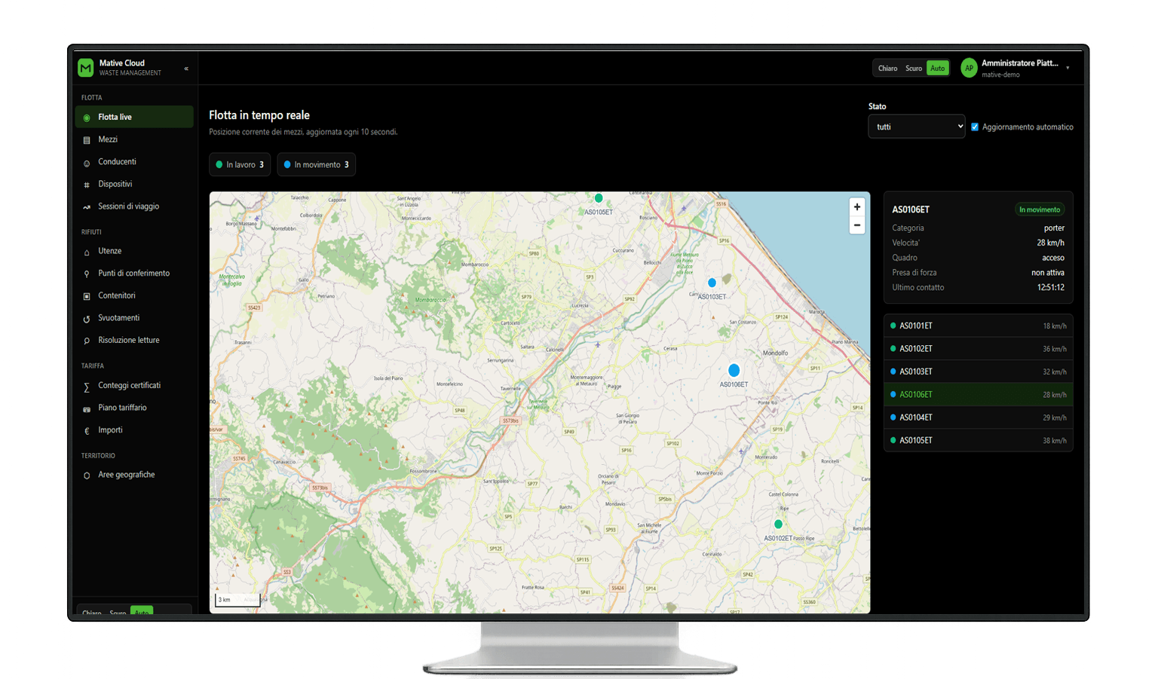Go to Svuotamenti
Viewport: 1158px width, 679px height.
pos(134,318)
